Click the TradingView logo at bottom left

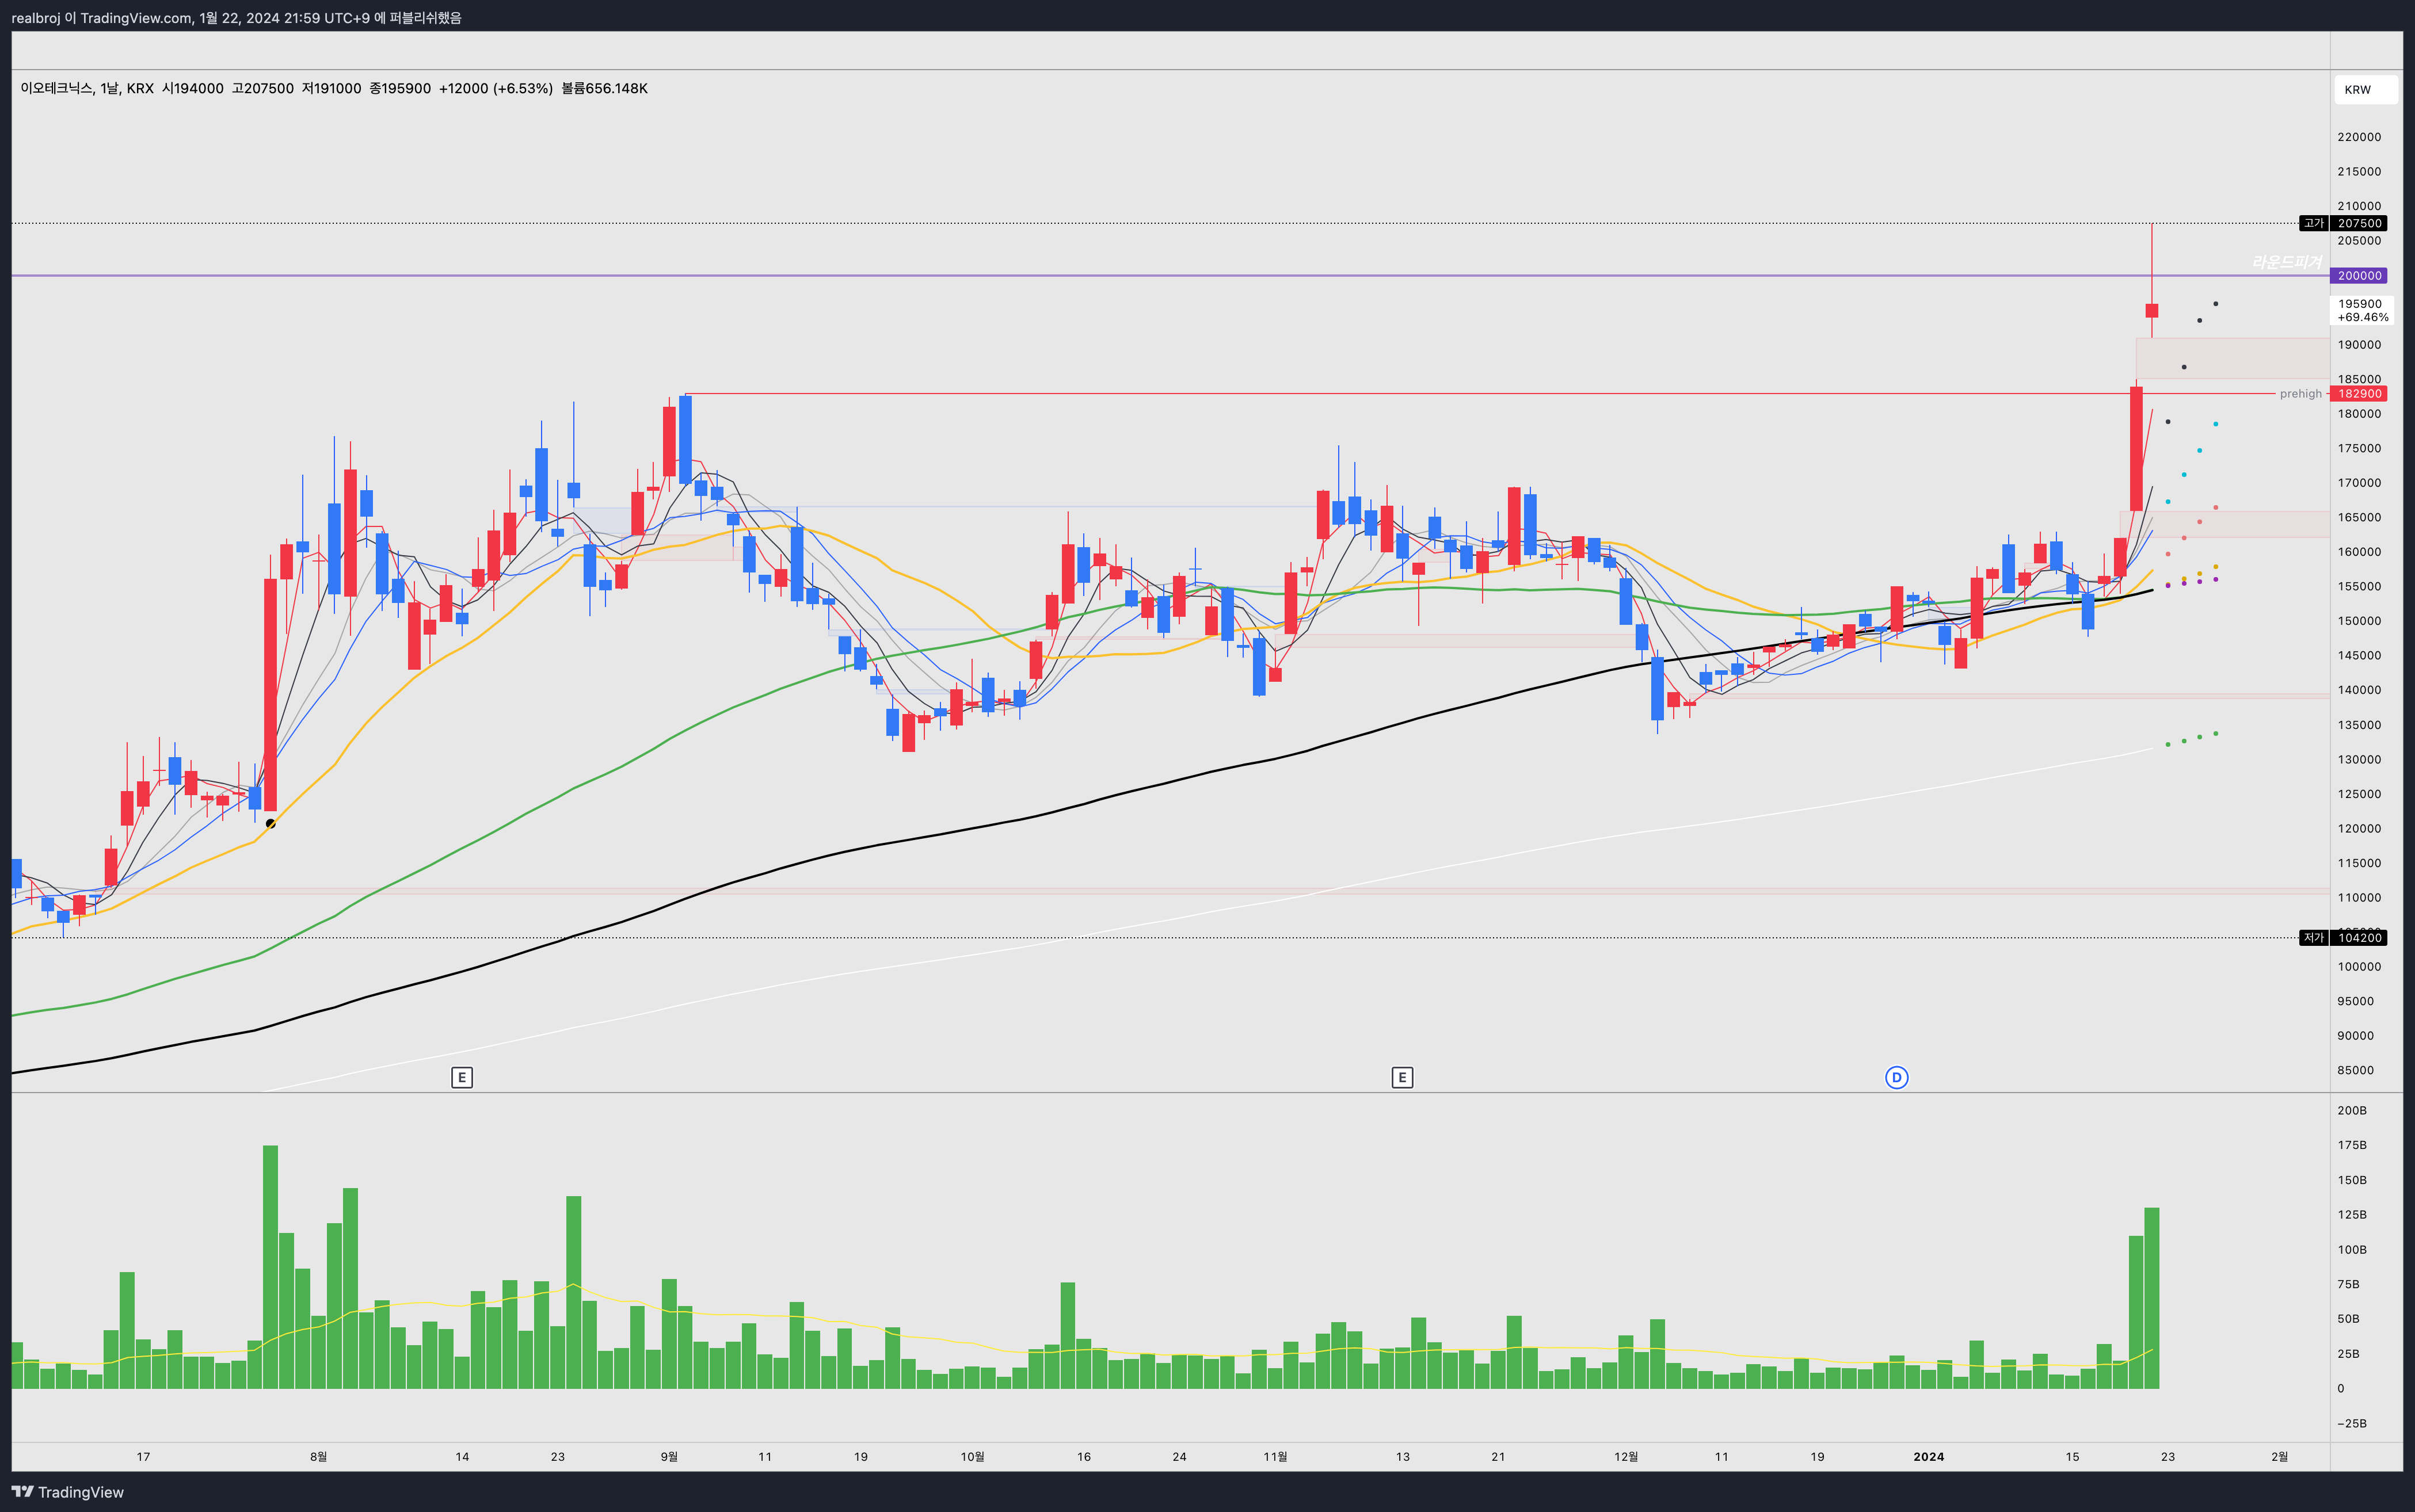pos(68,1492)
